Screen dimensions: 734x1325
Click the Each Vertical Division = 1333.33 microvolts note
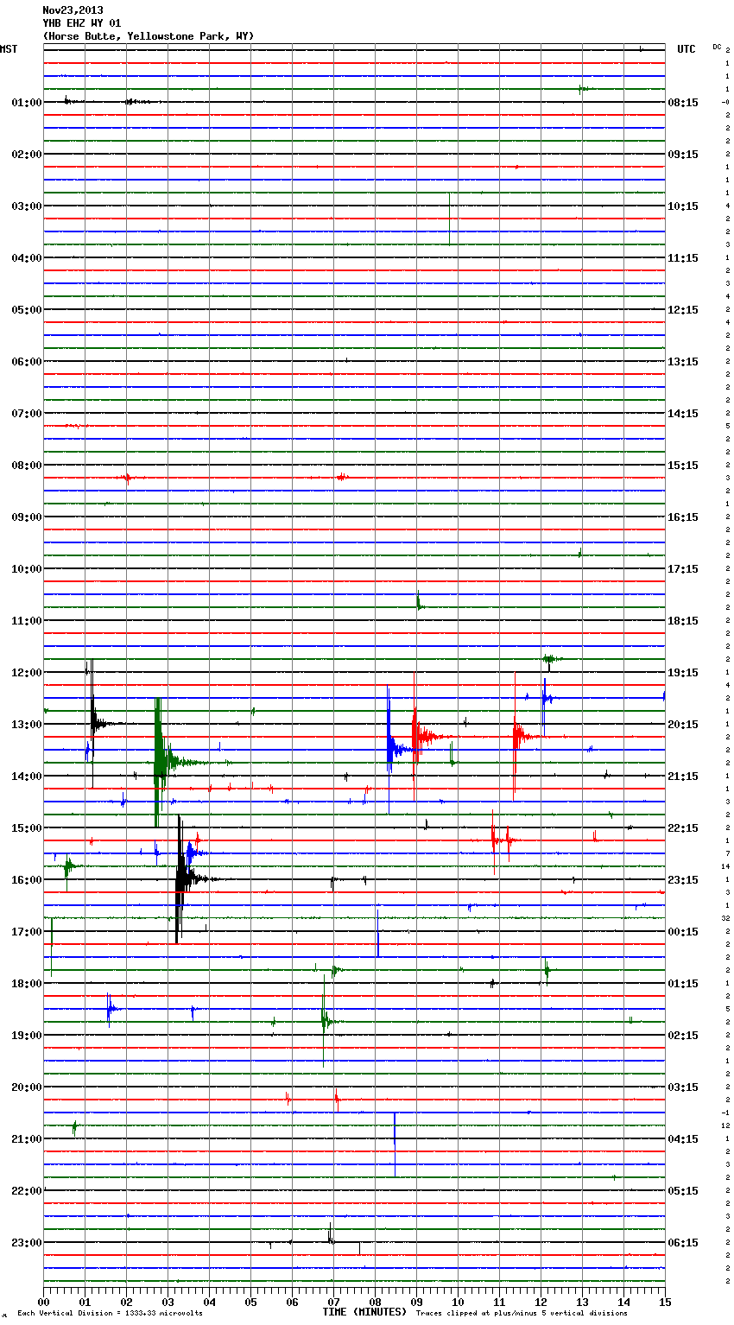coord(111,1313)
